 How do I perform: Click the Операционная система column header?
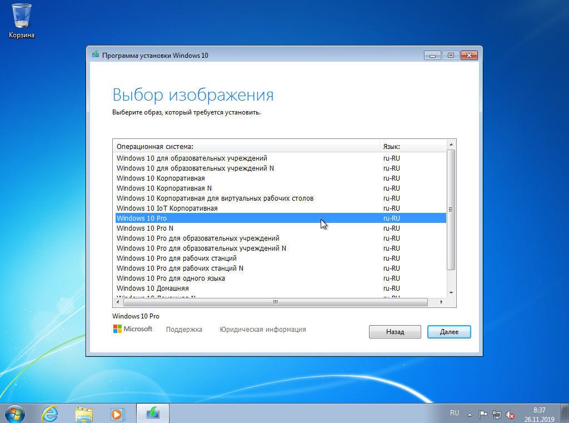246,147
